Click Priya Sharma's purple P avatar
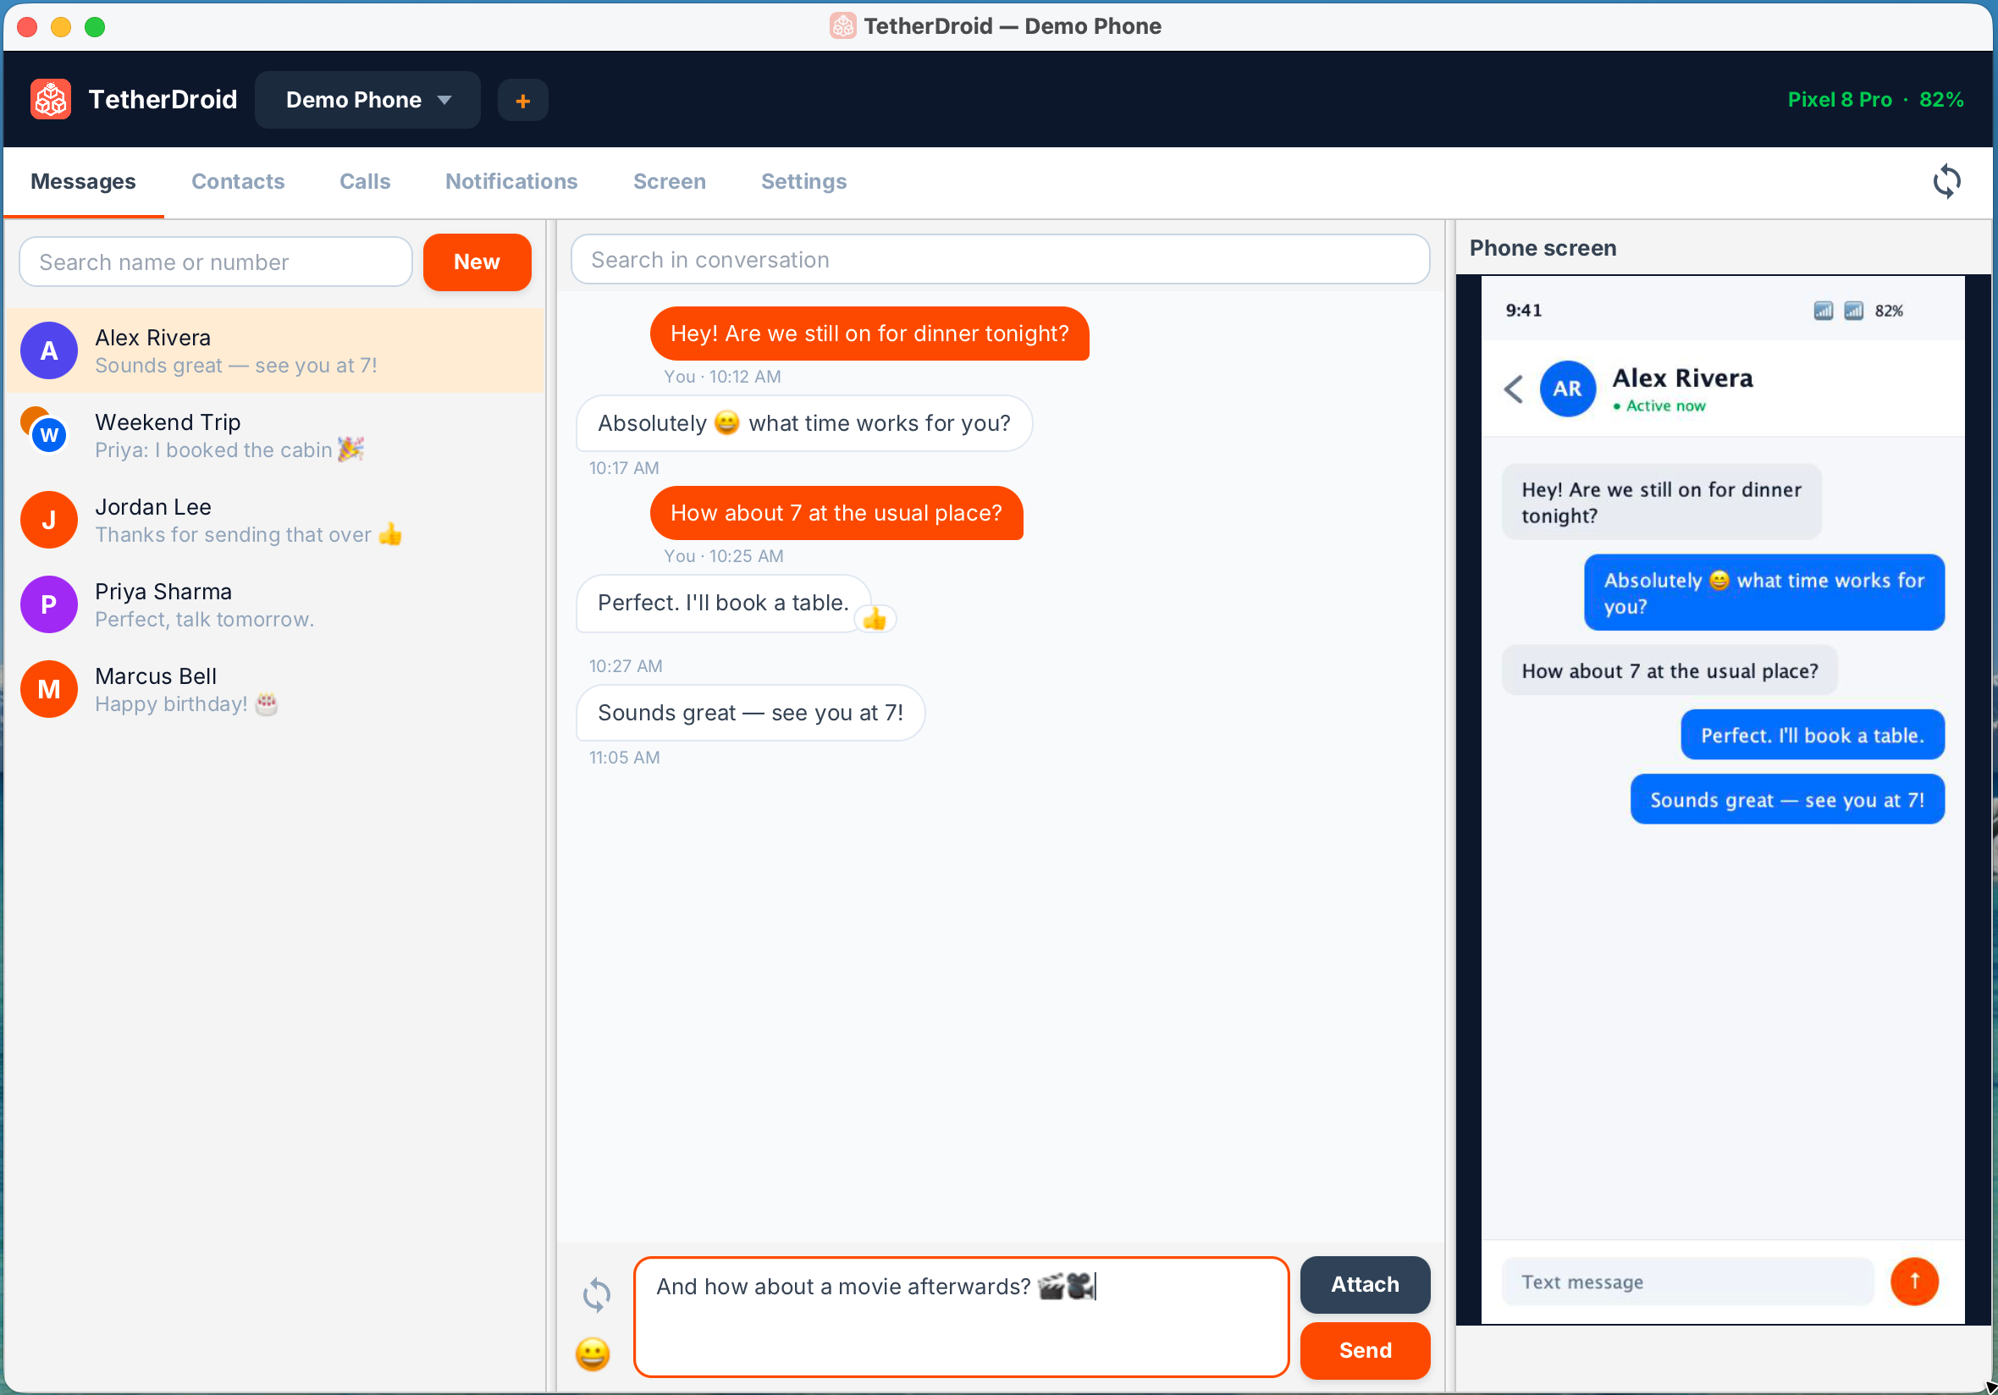The height and width of the screenshot is (1395, 1998). point(49,605)
